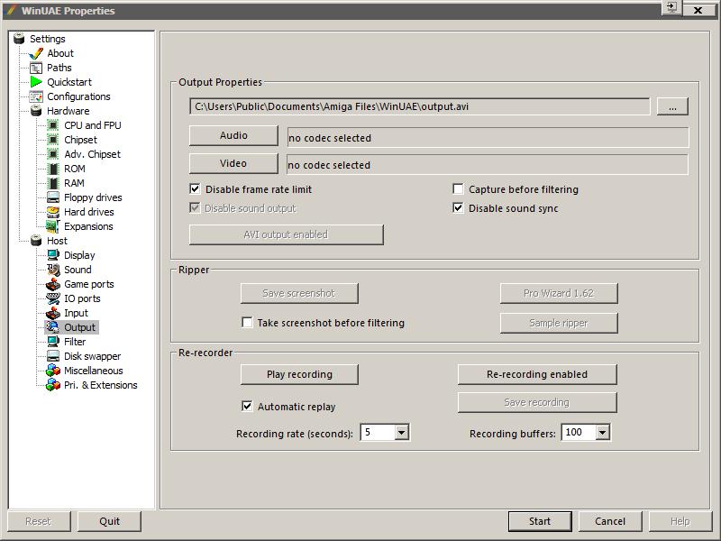This screenshot has width=721, height=541.
Task: Open the Filter settings page
Action: pos(75,342)
